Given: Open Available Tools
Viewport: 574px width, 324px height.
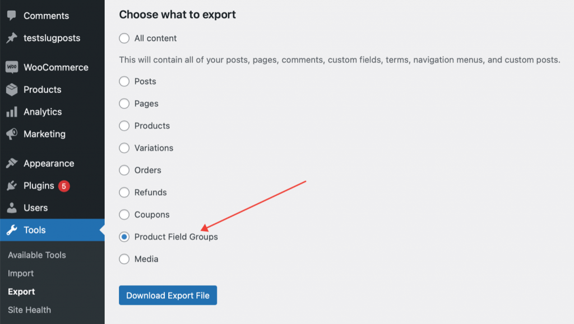Looking at the screenshot, I should 36,255.
